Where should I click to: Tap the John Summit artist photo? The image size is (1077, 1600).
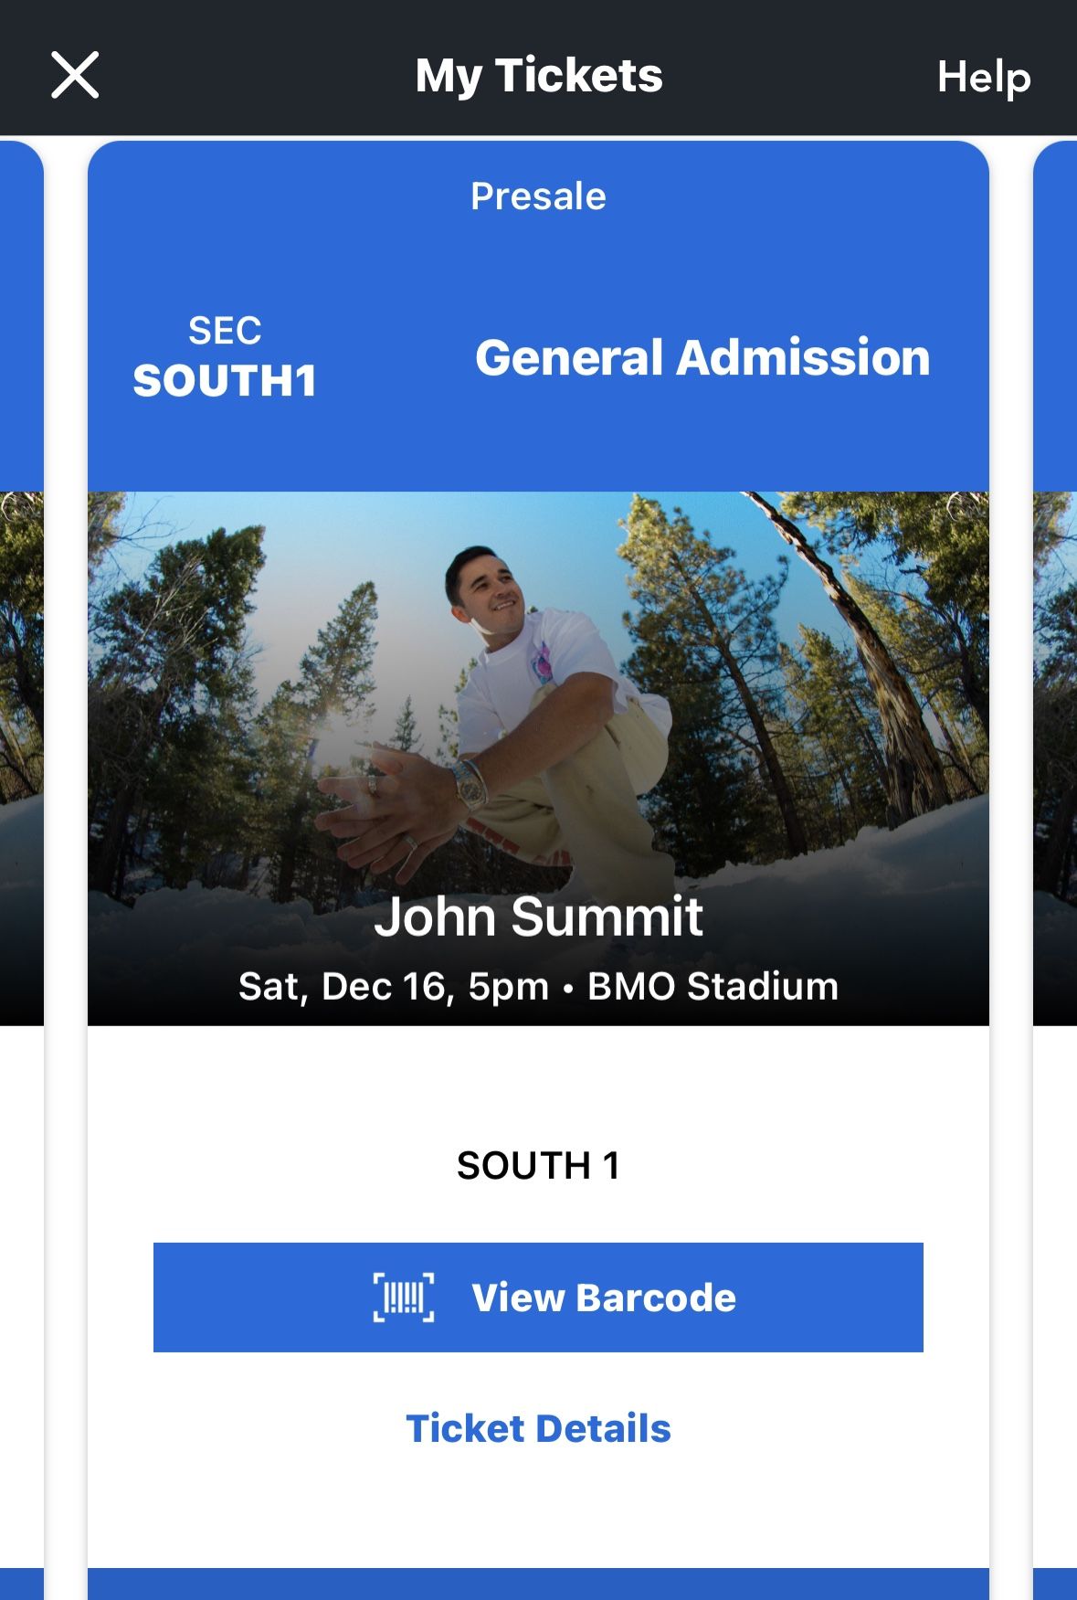[538, 694]
